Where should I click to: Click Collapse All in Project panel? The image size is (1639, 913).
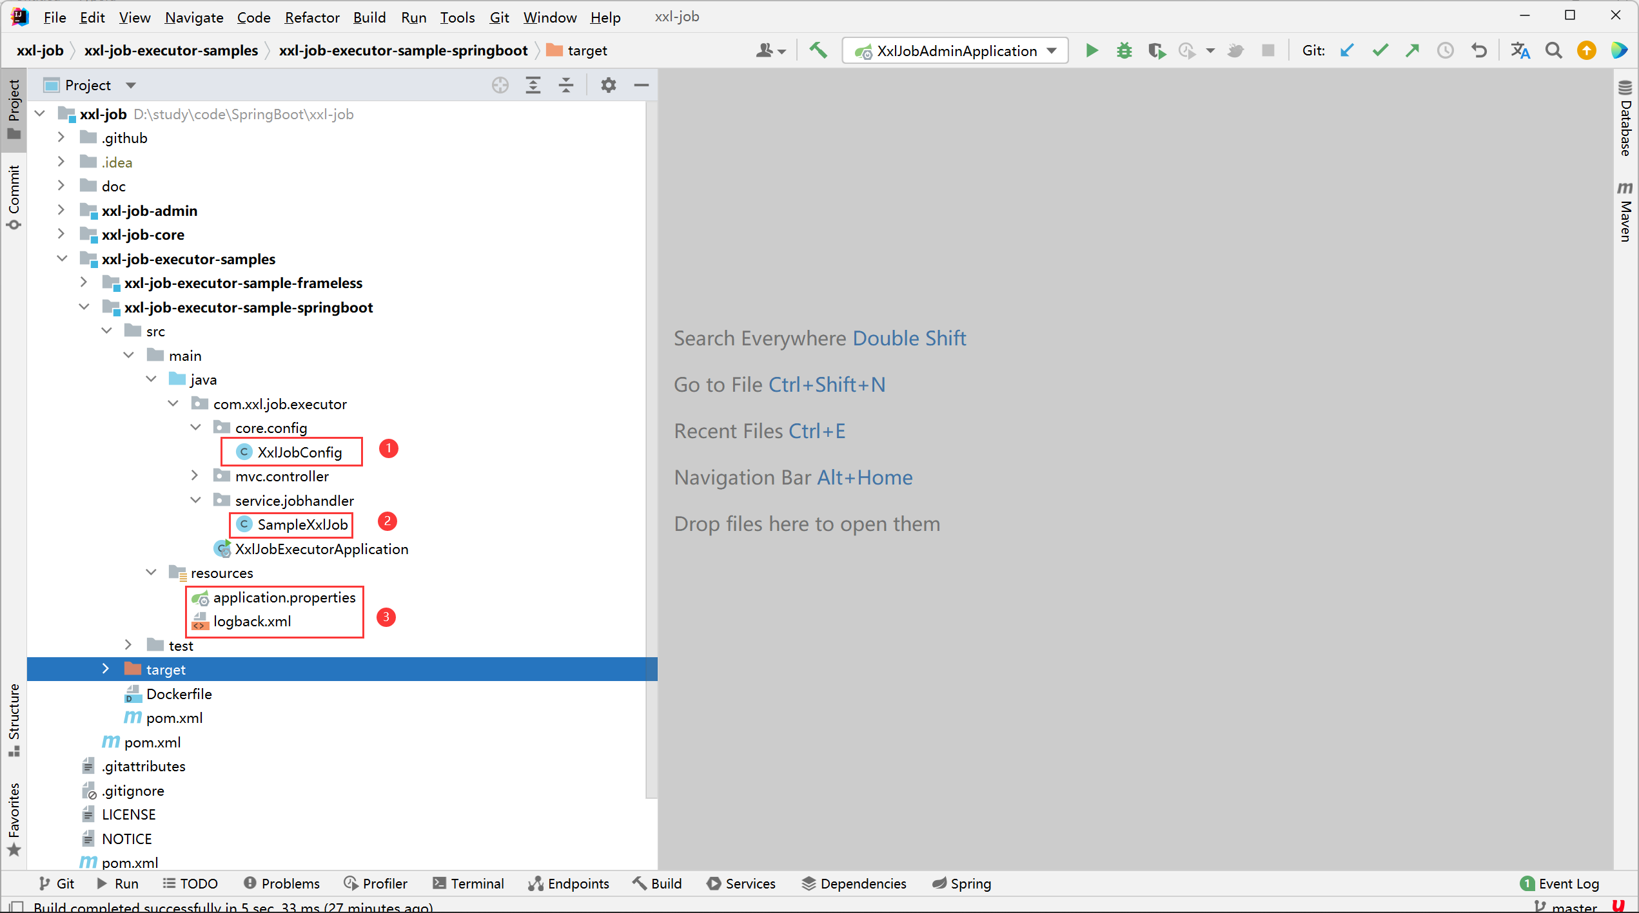tap(566, 85)
